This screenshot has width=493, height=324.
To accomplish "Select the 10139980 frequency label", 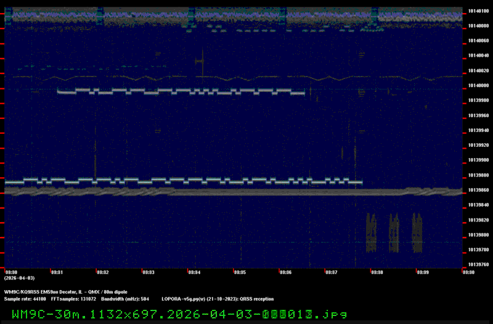I will click(x=478, y=100).
